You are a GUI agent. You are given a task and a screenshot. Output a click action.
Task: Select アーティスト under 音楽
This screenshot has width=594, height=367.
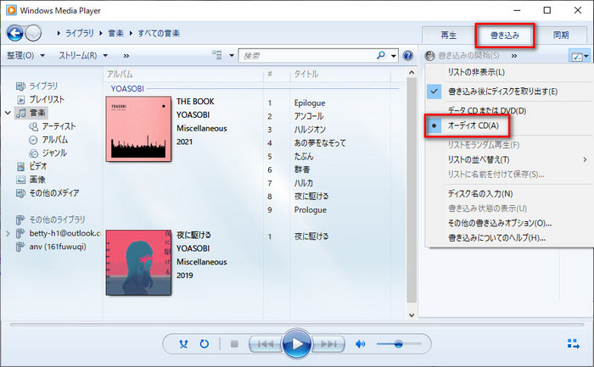(59, 126)
